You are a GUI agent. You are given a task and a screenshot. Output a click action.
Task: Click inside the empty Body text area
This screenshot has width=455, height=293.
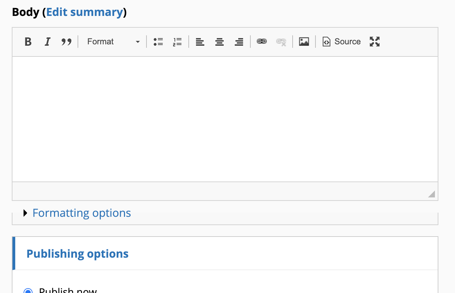225,118
